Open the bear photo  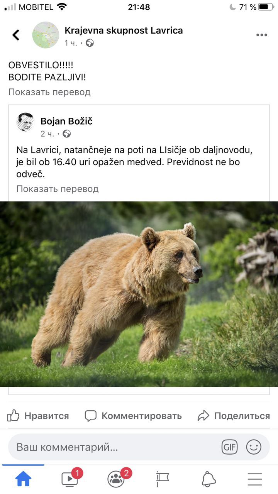139,294
